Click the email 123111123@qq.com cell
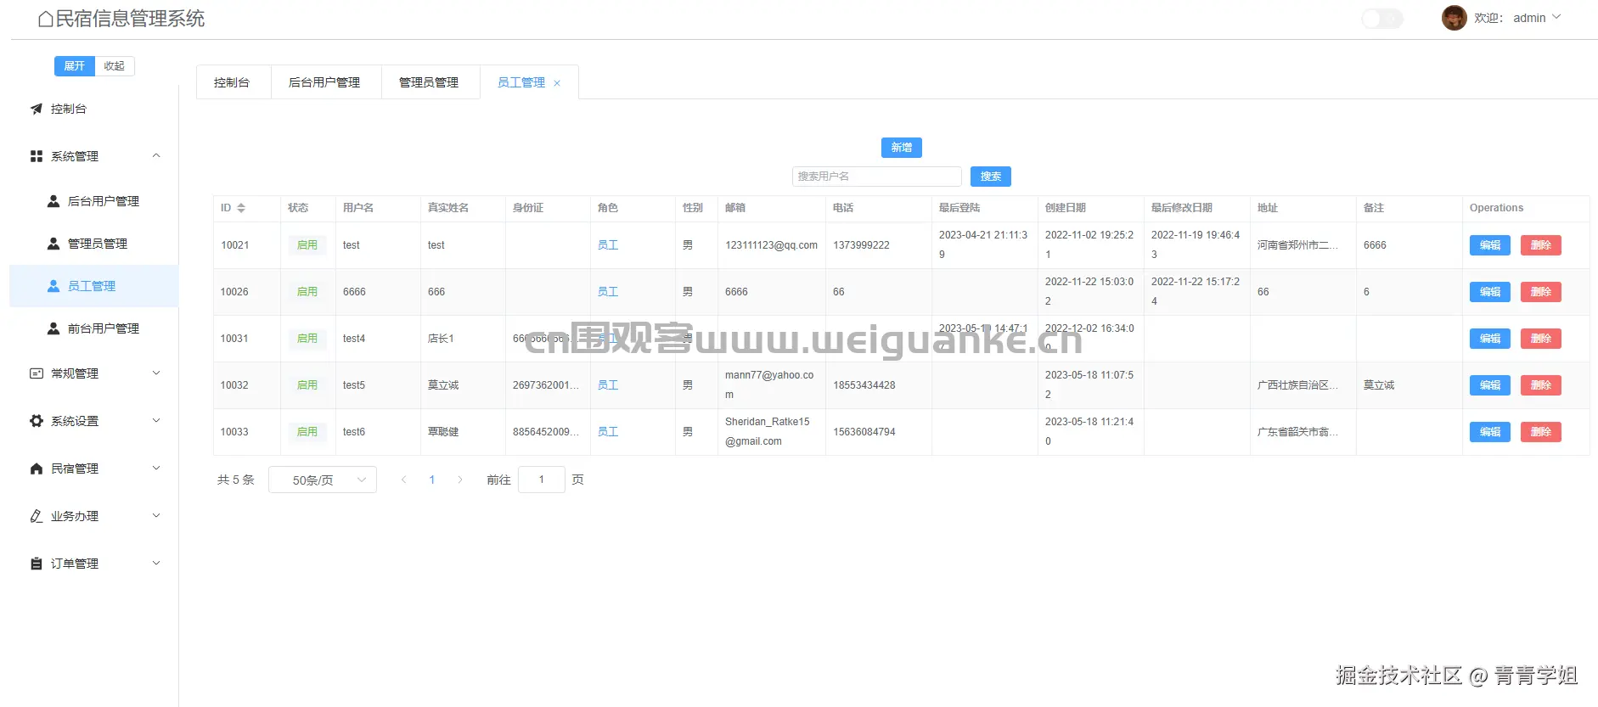This screenshot has width=1598, height=707. [771, 245]
